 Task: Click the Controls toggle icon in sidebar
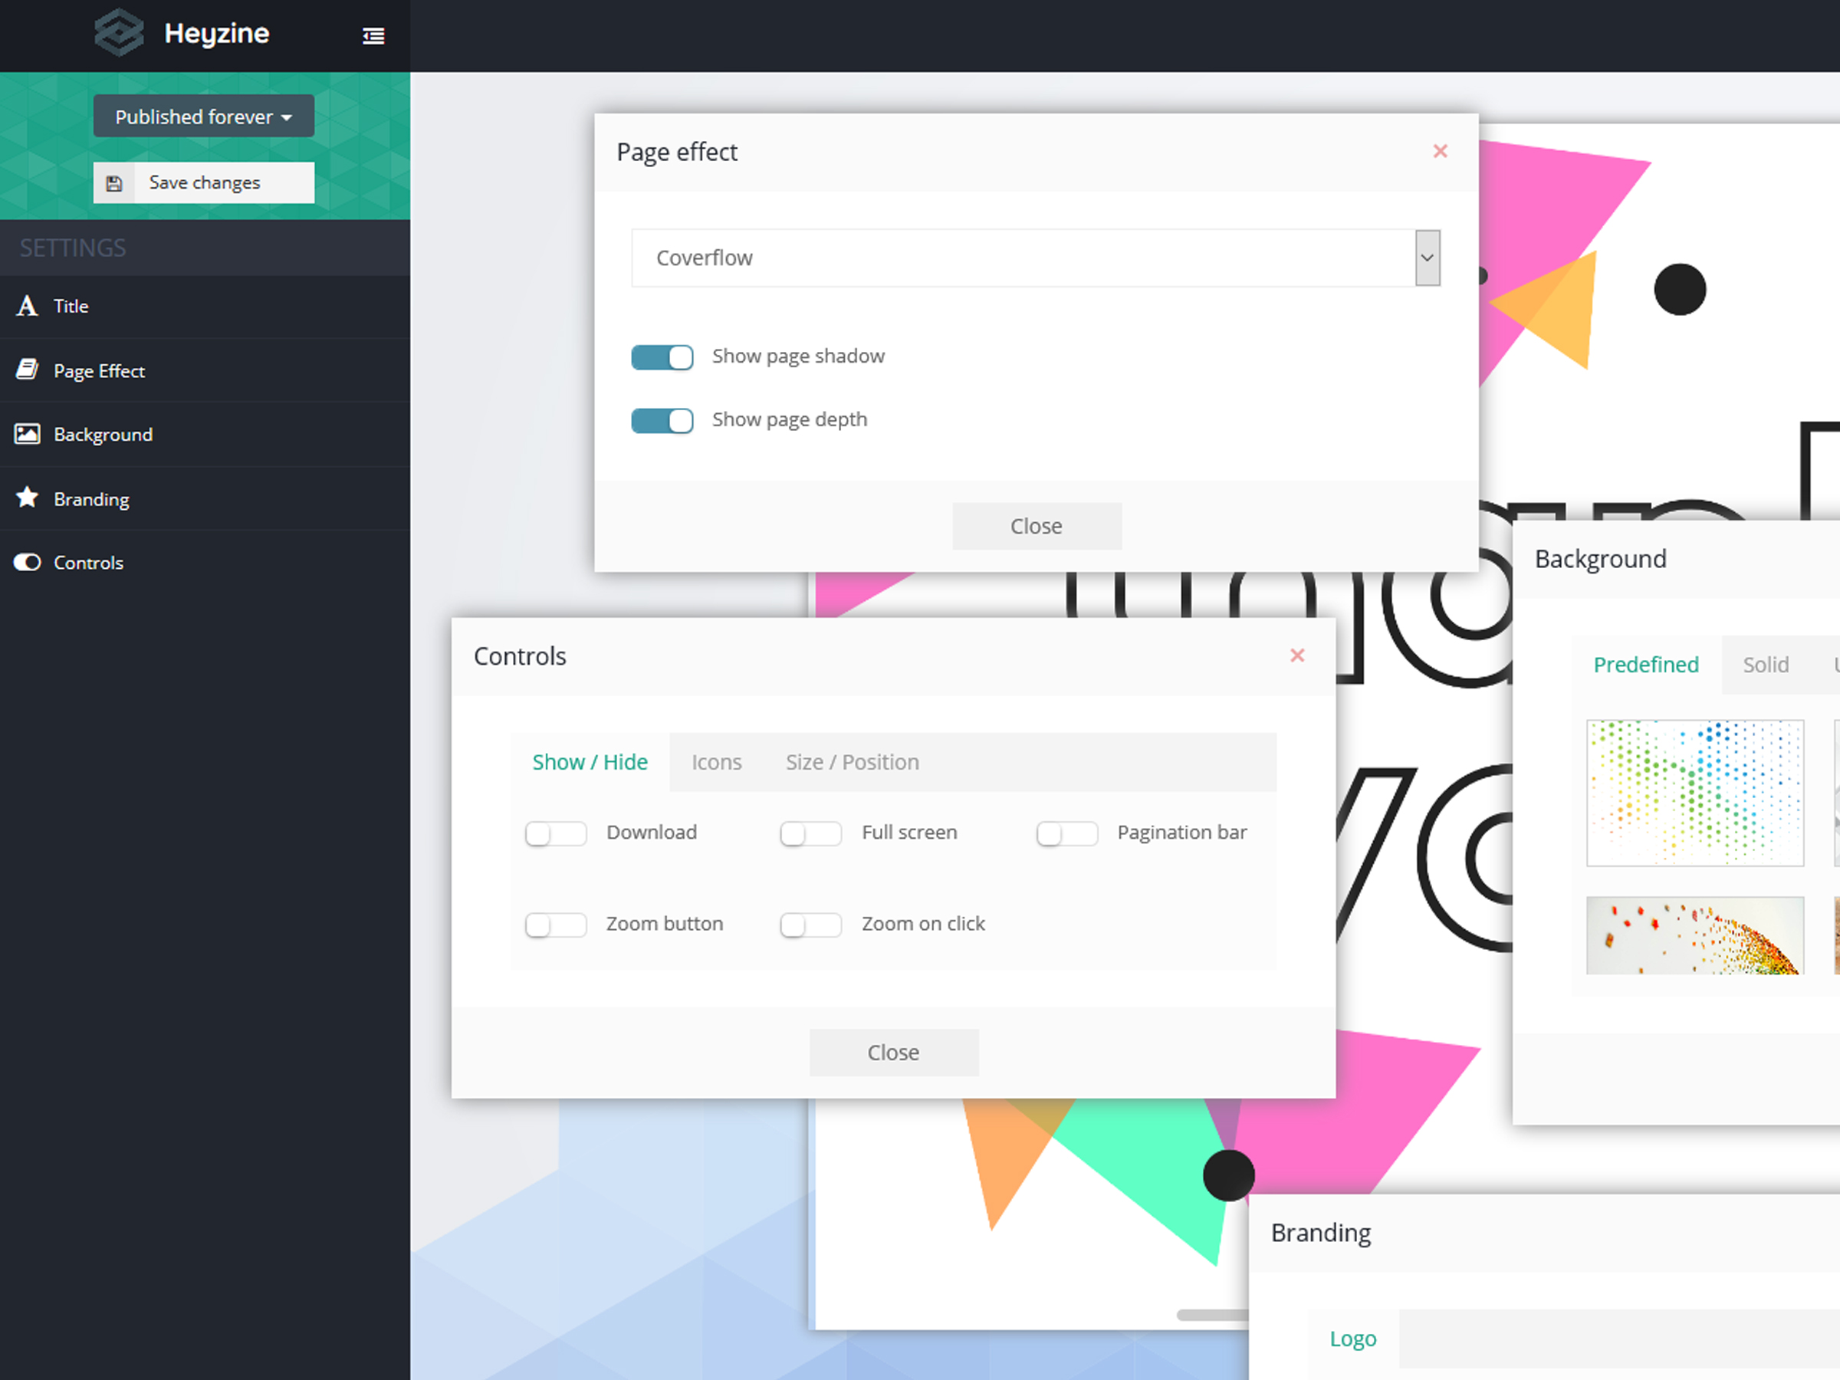(28, 562)
